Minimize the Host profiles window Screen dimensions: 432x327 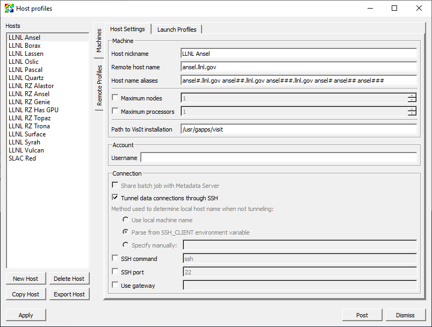370,8
